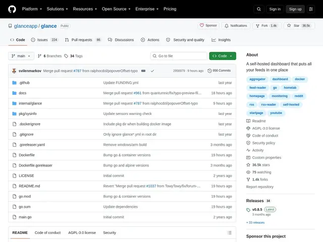Select the README tab below files
The height and width of the screenshot is (242, 323).
[x=20, y=232]
